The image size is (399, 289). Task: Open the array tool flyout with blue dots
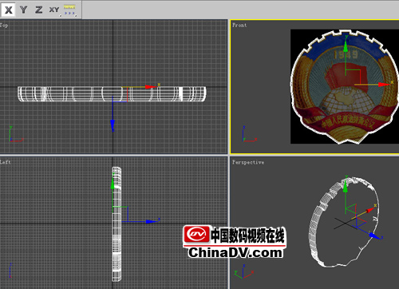[69, 10]
